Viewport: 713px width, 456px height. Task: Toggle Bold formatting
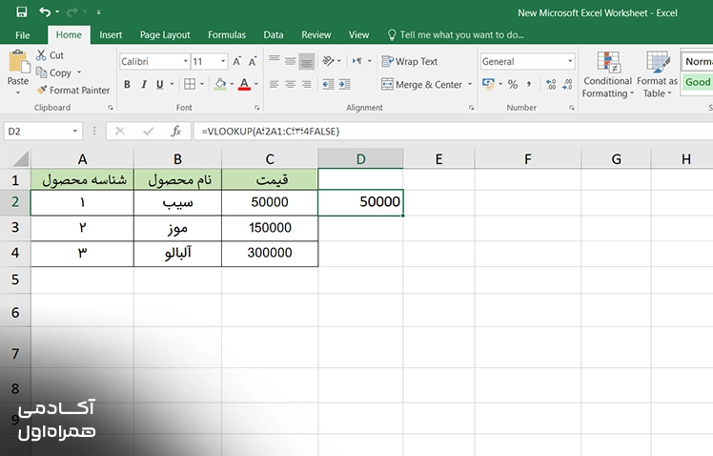tap(128, 85)
